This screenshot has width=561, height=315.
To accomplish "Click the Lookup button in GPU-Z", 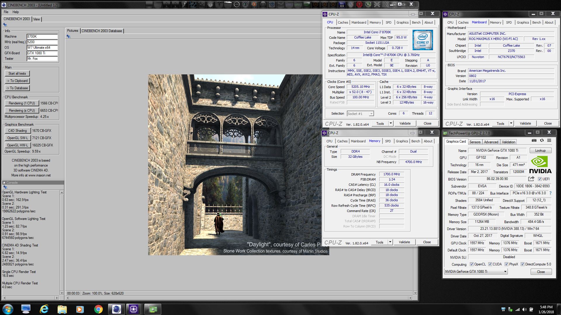I will 540,150.
